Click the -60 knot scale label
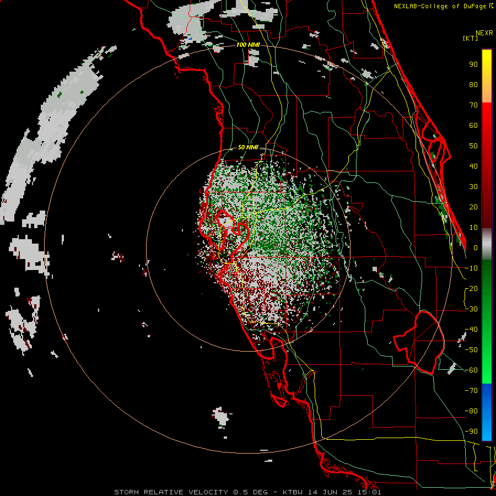496x496 pixels. [x=471, y=370]
